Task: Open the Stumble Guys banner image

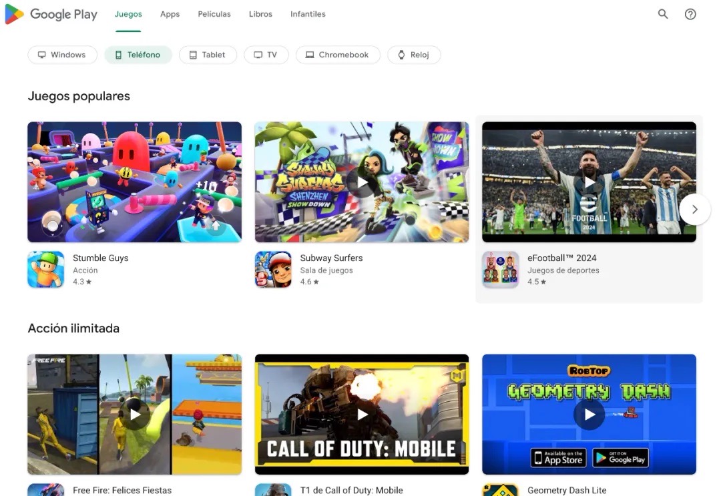Action: [134, 182]
